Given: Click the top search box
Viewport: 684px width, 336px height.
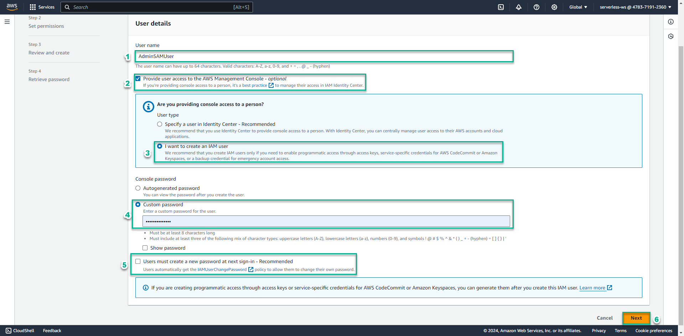Looking at the screenshot, I should pyautogui.click(x=157, y=7).
